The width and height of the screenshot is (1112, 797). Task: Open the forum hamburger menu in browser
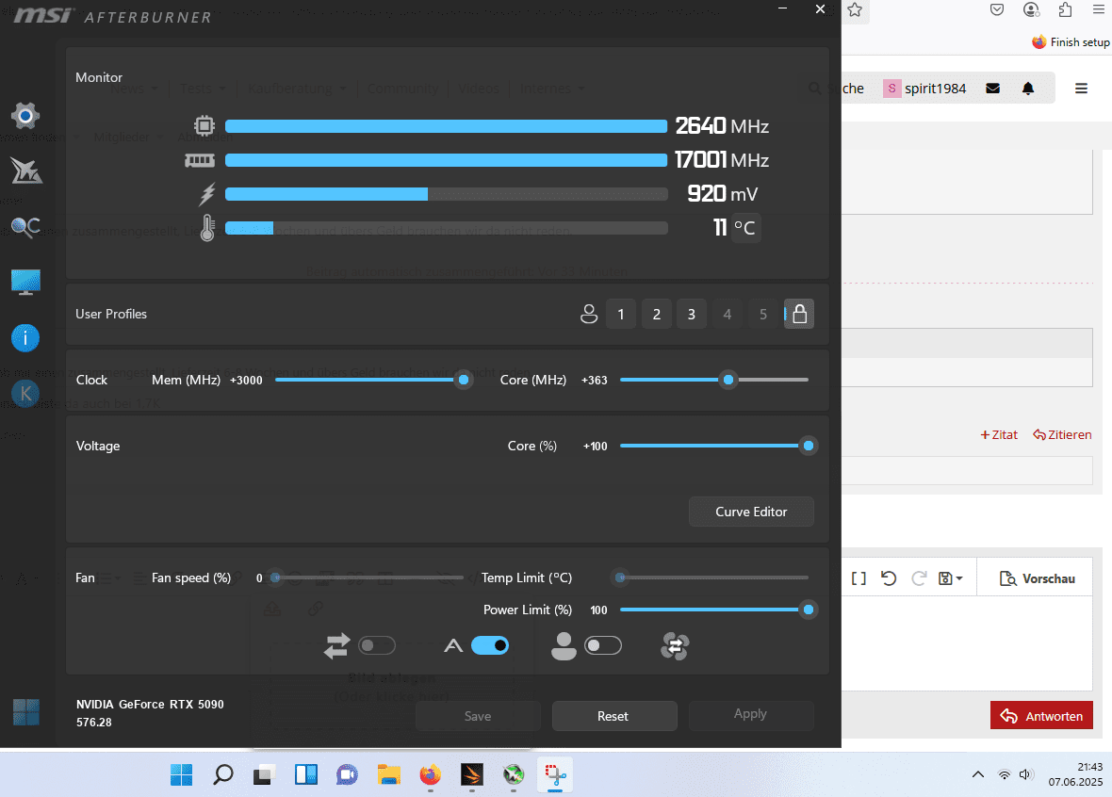[x=1081, y=89]
